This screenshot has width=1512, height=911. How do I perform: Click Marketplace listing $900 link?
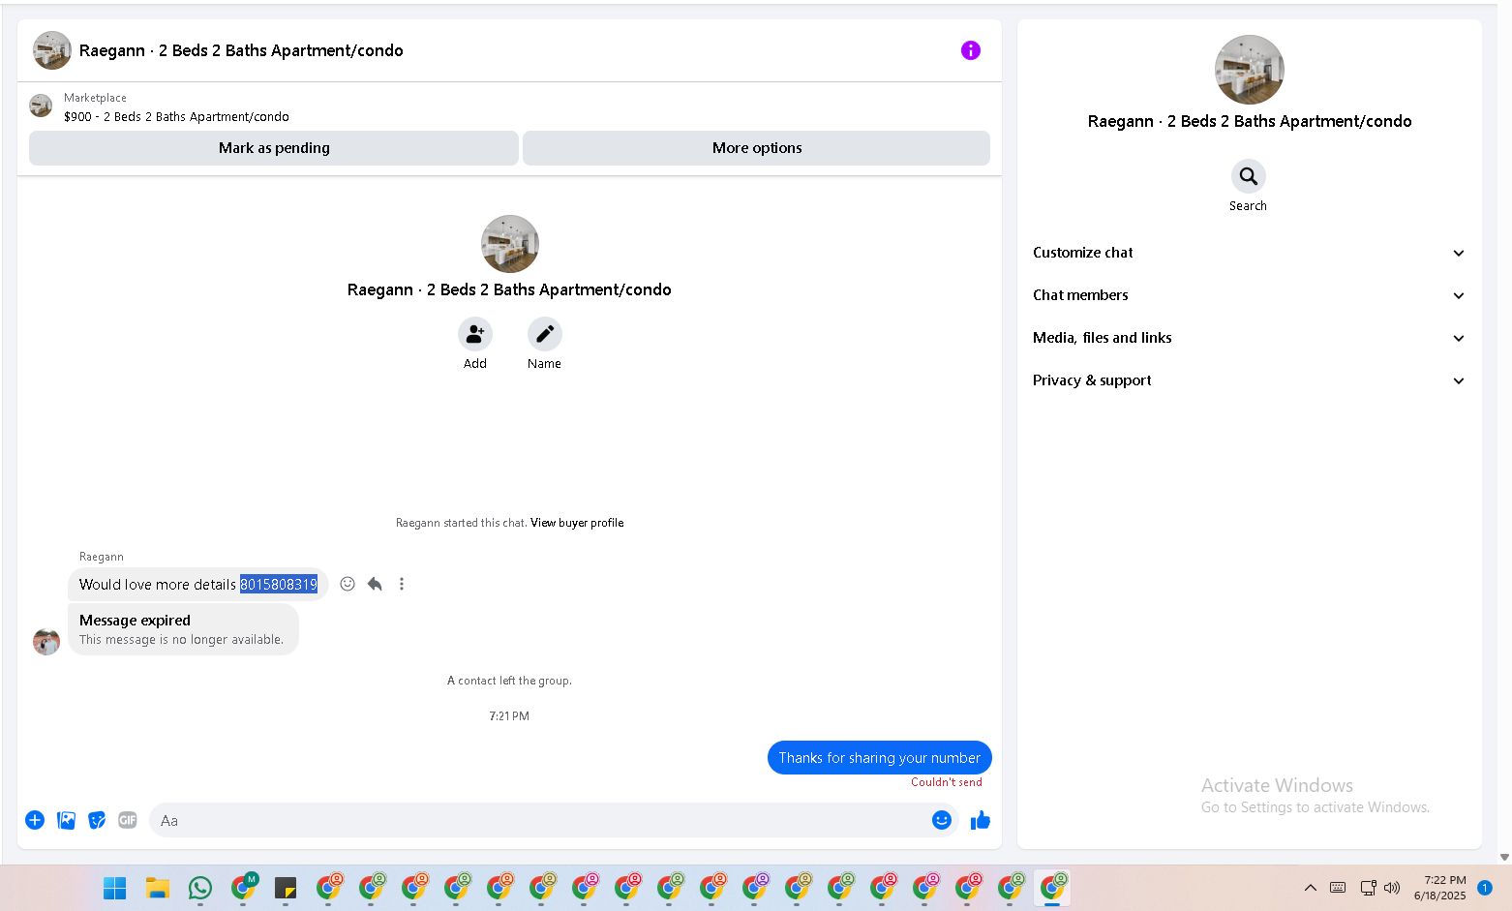[176, 117]
